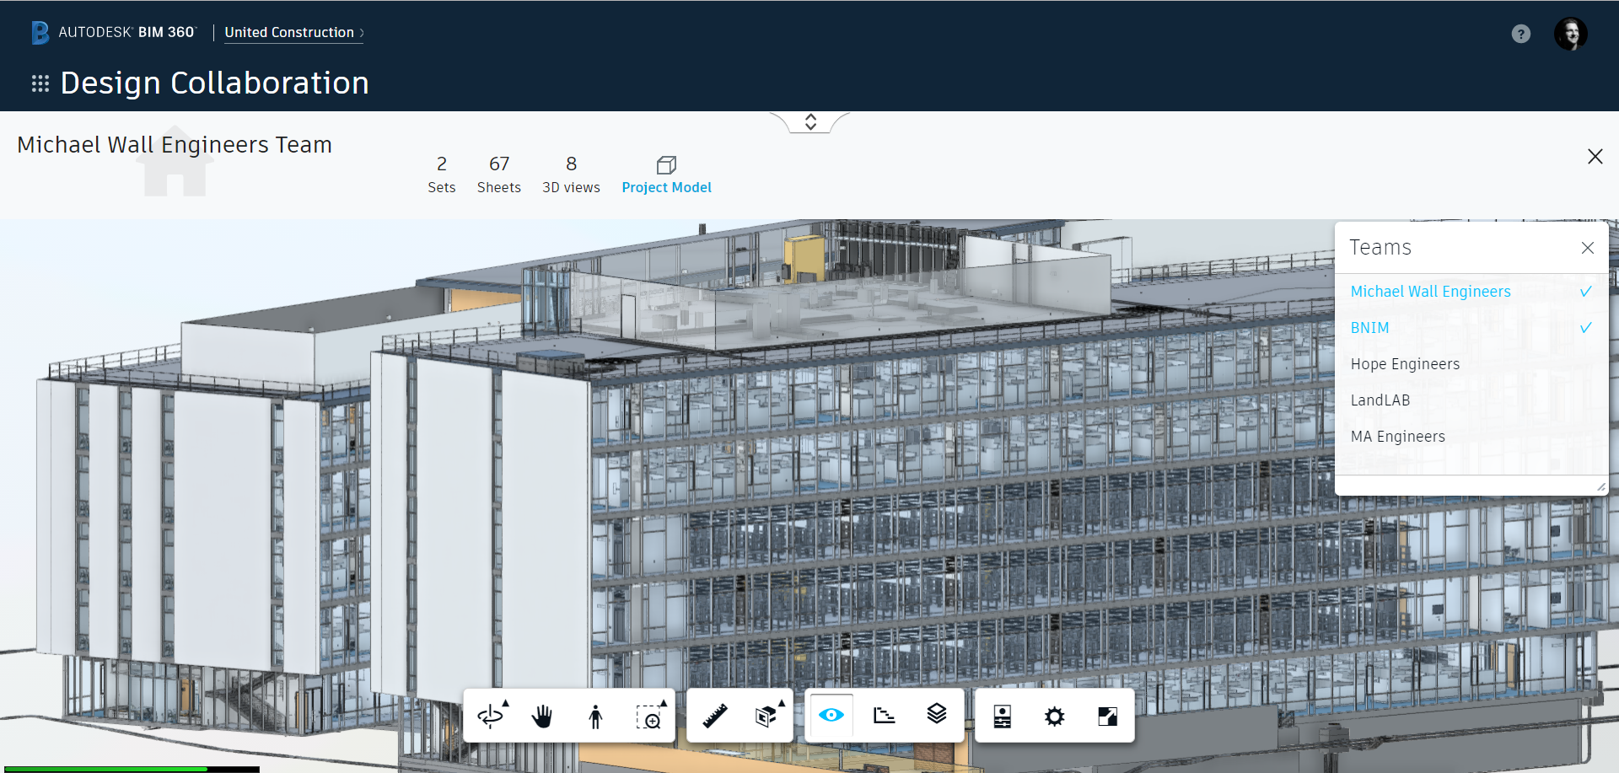The width and height of the screenshot is (1619, 773).
Task: Collapse the header with the chevron handle
Action: pyautogui.click(x=810, y=122)
